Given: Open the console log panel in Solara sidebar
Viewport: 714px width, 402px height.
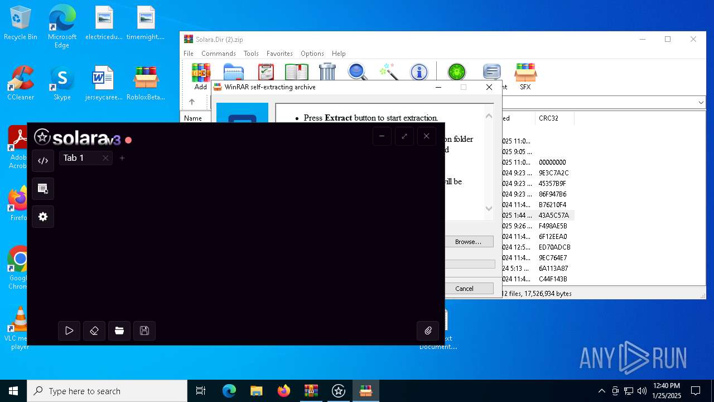Looking at the screenshot, I should 43,189.
